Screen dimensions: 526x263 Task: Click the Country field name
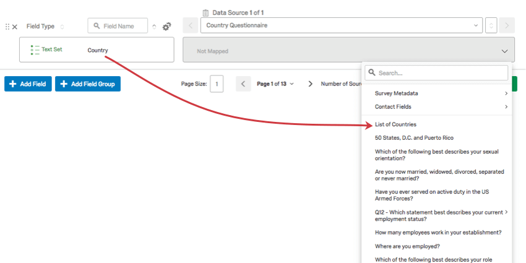[98, 50]
